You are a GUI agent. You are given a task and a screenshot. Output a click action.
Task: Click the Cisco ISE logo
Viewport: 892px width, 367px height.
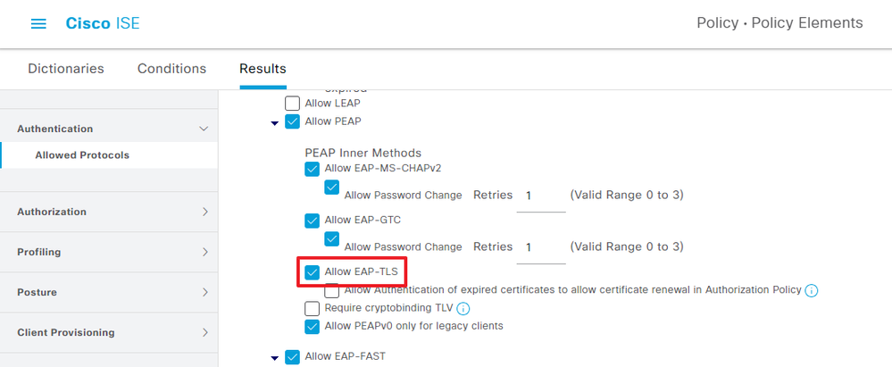[103, 23]
